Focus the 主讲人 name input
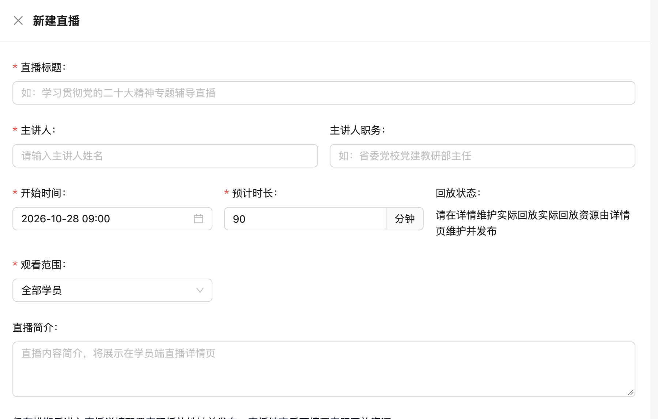 coord(165,156)
